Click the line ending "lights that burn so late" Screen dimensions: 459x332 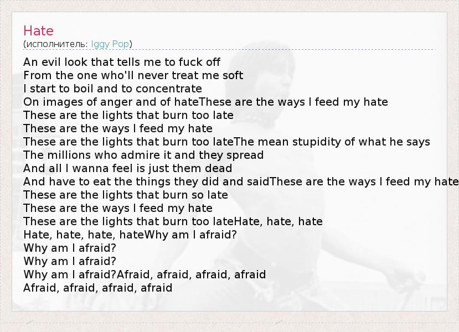(x=126, y=195)
